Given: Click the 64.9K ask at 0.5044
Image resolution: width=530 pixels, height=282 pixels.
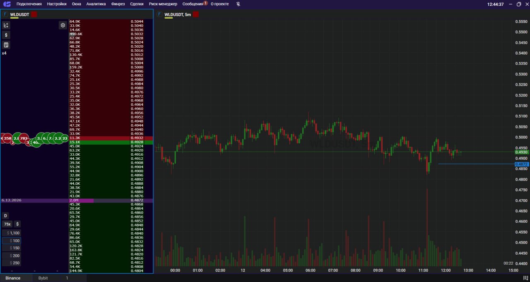Looking at the screenshot, I should pyautogui.click(x=111, y=22).
